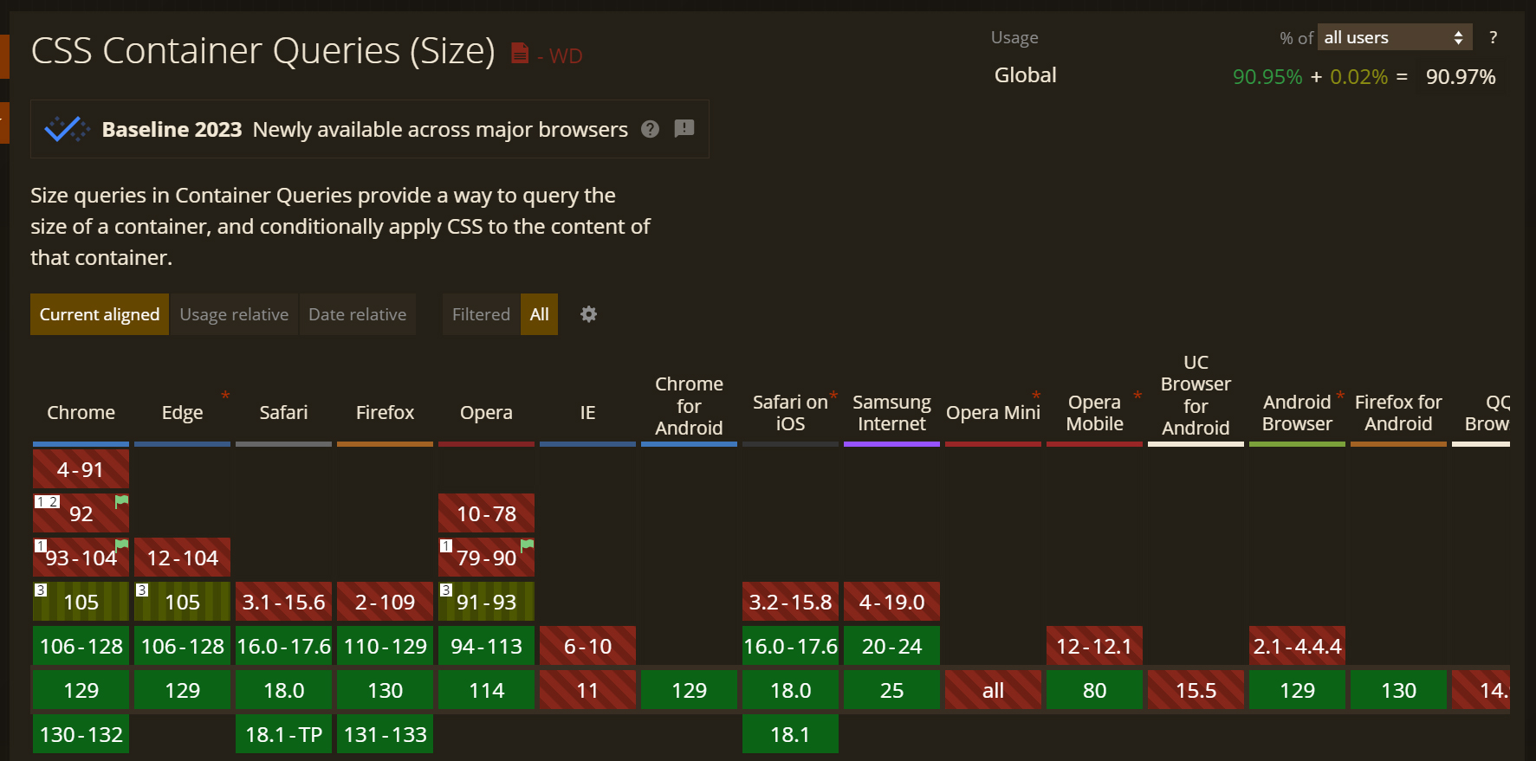
Task: Click the CSS Container Queries (Size) title
Action: click(262, 51)
